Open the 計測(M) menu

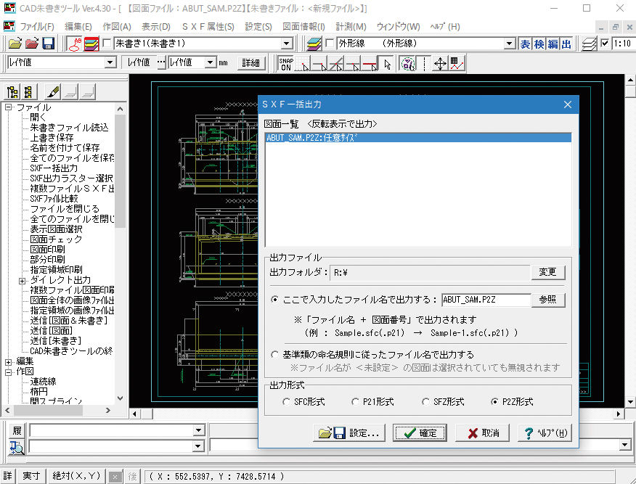(x=371, y=27)
